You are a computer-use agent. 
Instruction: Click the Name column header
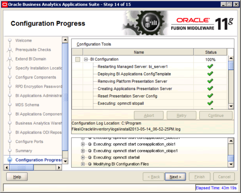click(139, 52)
